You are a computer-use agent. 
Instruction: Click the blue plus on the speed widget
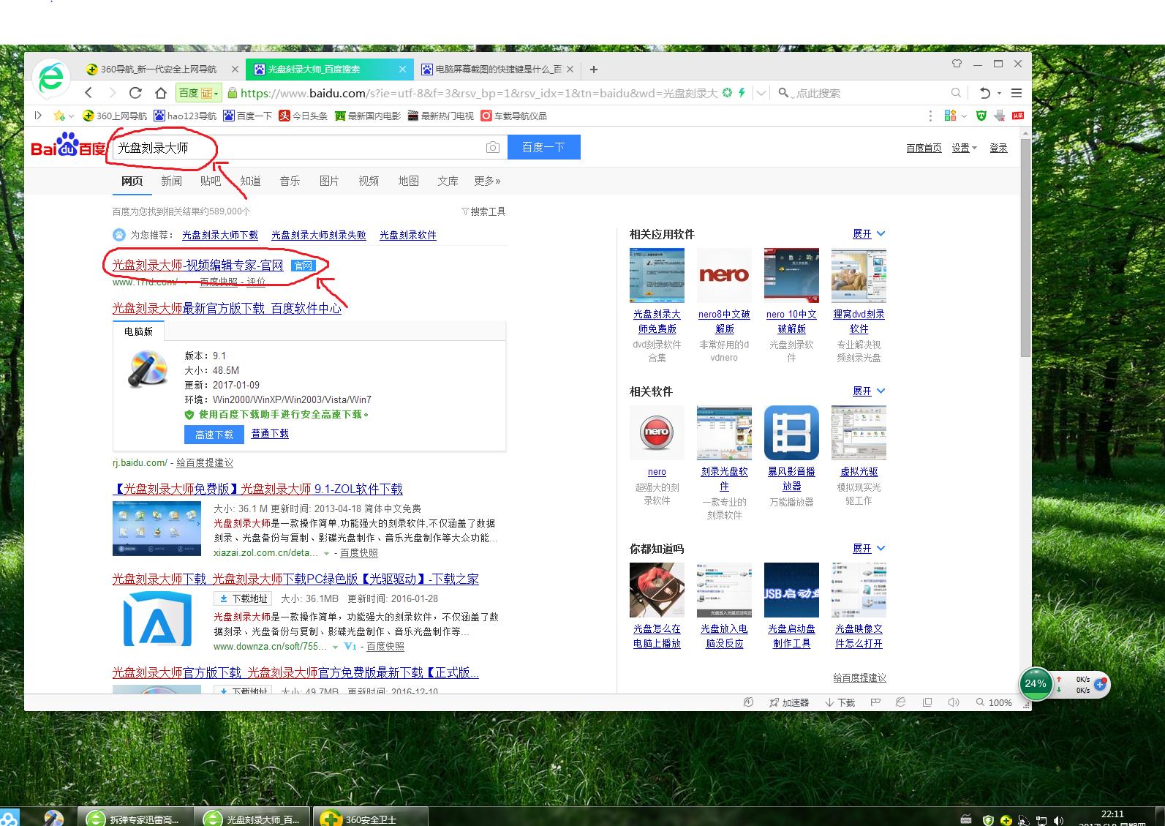1100,685
